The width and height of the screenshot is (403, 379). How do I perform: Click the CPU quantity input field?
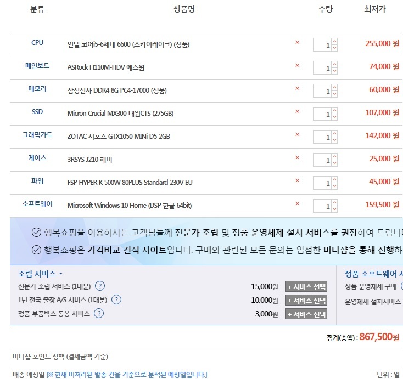point(322,45)
